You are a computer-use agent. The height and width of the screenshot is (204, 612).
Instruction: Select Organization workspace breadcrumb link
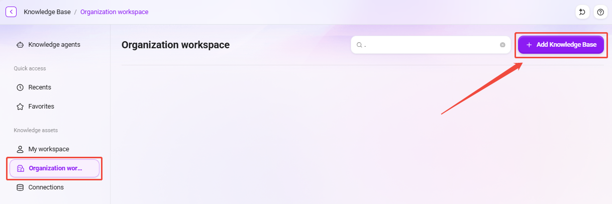pyautogui.click(x=115, y=12)
